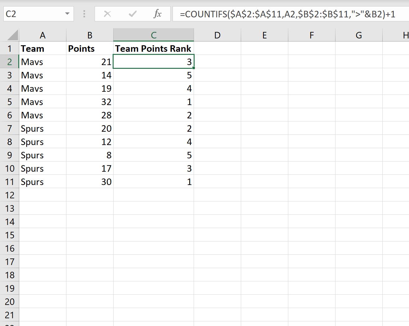The height and width of the screenshot is (326, 409).
Task: Select the active cell C2 with rank 3
Action: point(154,62)
